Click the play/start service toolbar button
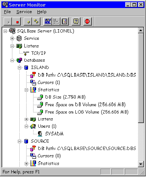The height and width of the screenshot is (177, 146). pos(8,22)
